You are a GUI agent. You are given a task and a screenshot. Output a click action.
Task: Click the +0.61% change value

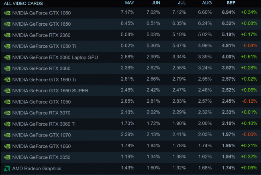coord(249,57)
